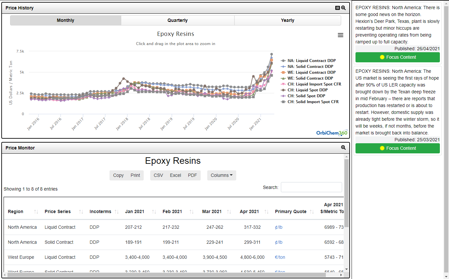Screen dimensions: 449x279
Task: Toggle CH: Solid Spot DDP series
Action: pos(303,96)
